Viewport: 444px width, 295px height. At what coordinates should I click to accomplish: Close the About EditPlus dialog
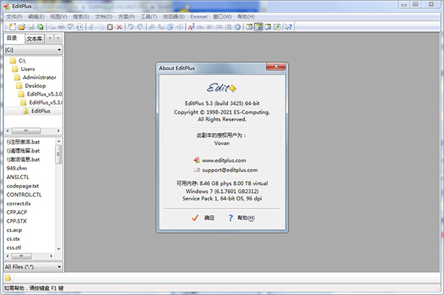[276, 67]
